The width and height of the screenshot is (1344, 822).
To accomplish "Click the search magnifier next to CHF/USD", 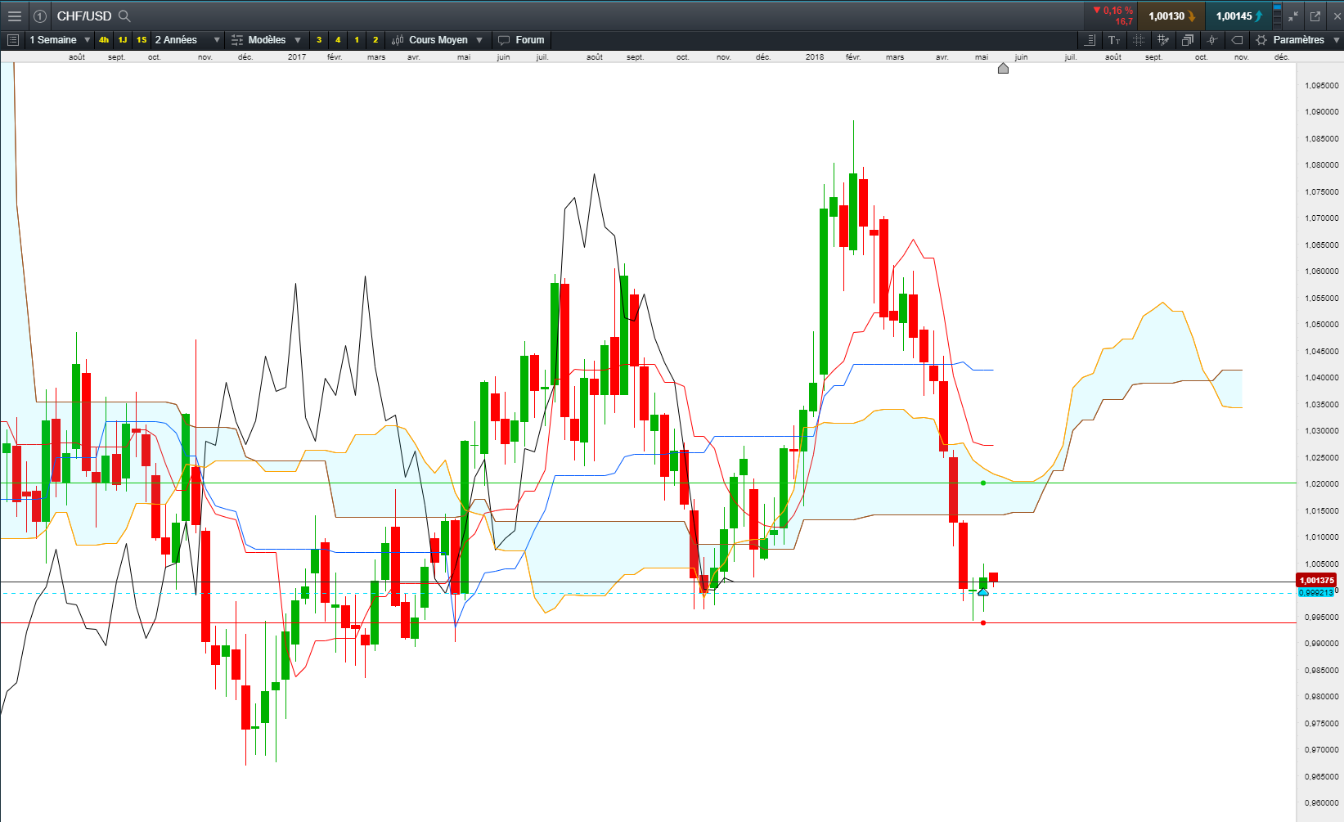I will pos(124,16).
